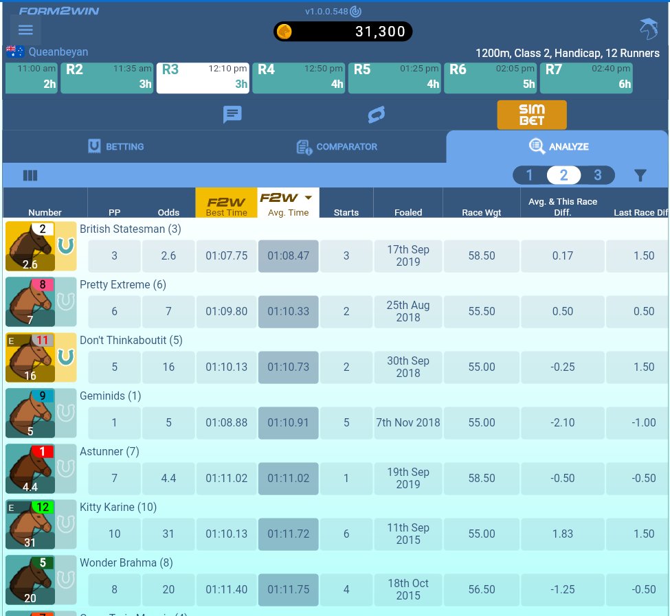
Task: Click the FORM2WIN logo
Action: 59,11
